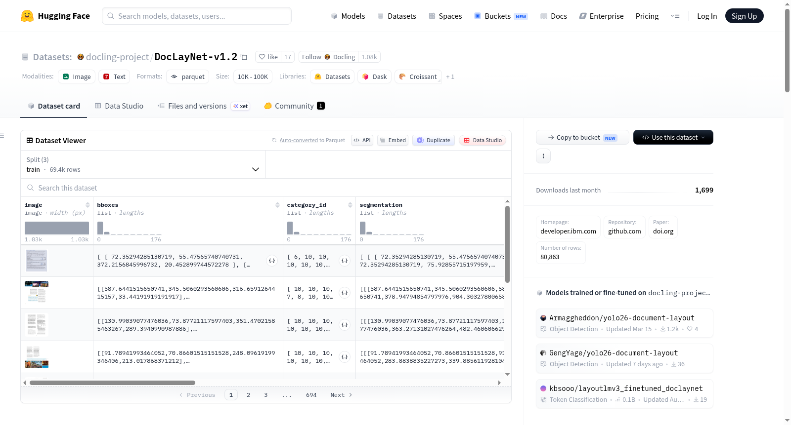Expand the Use this dataset menu
The image size is (791, 425).
(673, 137)
